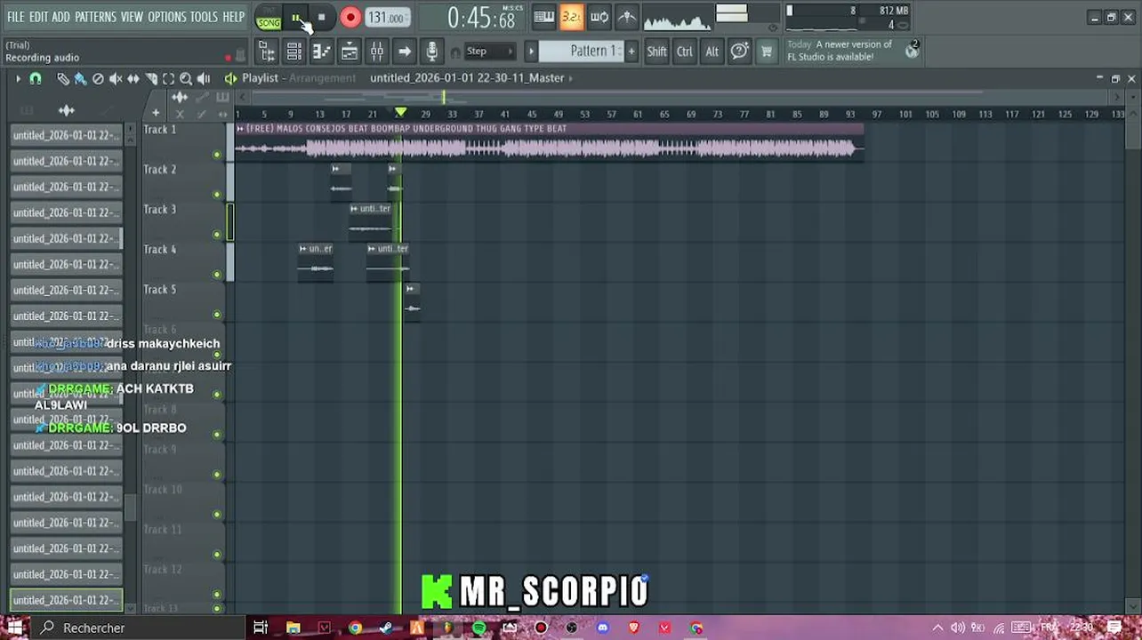Select the playlist zoom magnifier tool
This screenshot has height=640, width=1142.
[x=187, y=79]
